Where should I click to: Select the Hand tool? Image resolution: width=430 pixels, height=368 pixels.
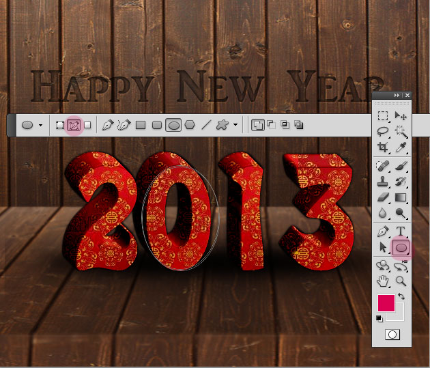(383, 281)
